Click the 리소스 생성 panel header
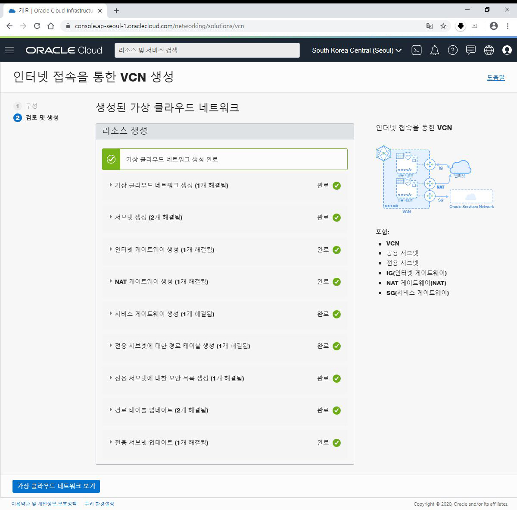517x510 pixels. pos(225,131)
